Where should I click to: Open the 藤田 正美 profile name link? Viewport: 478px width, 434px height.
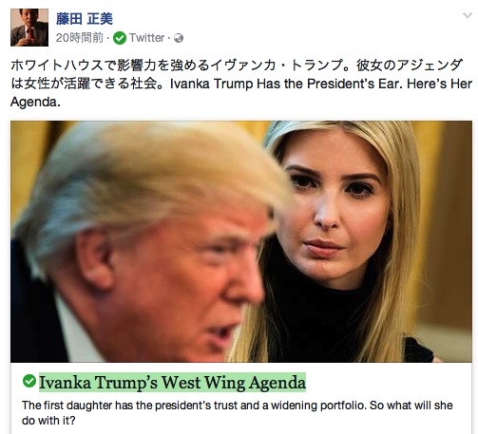(85, 19)
